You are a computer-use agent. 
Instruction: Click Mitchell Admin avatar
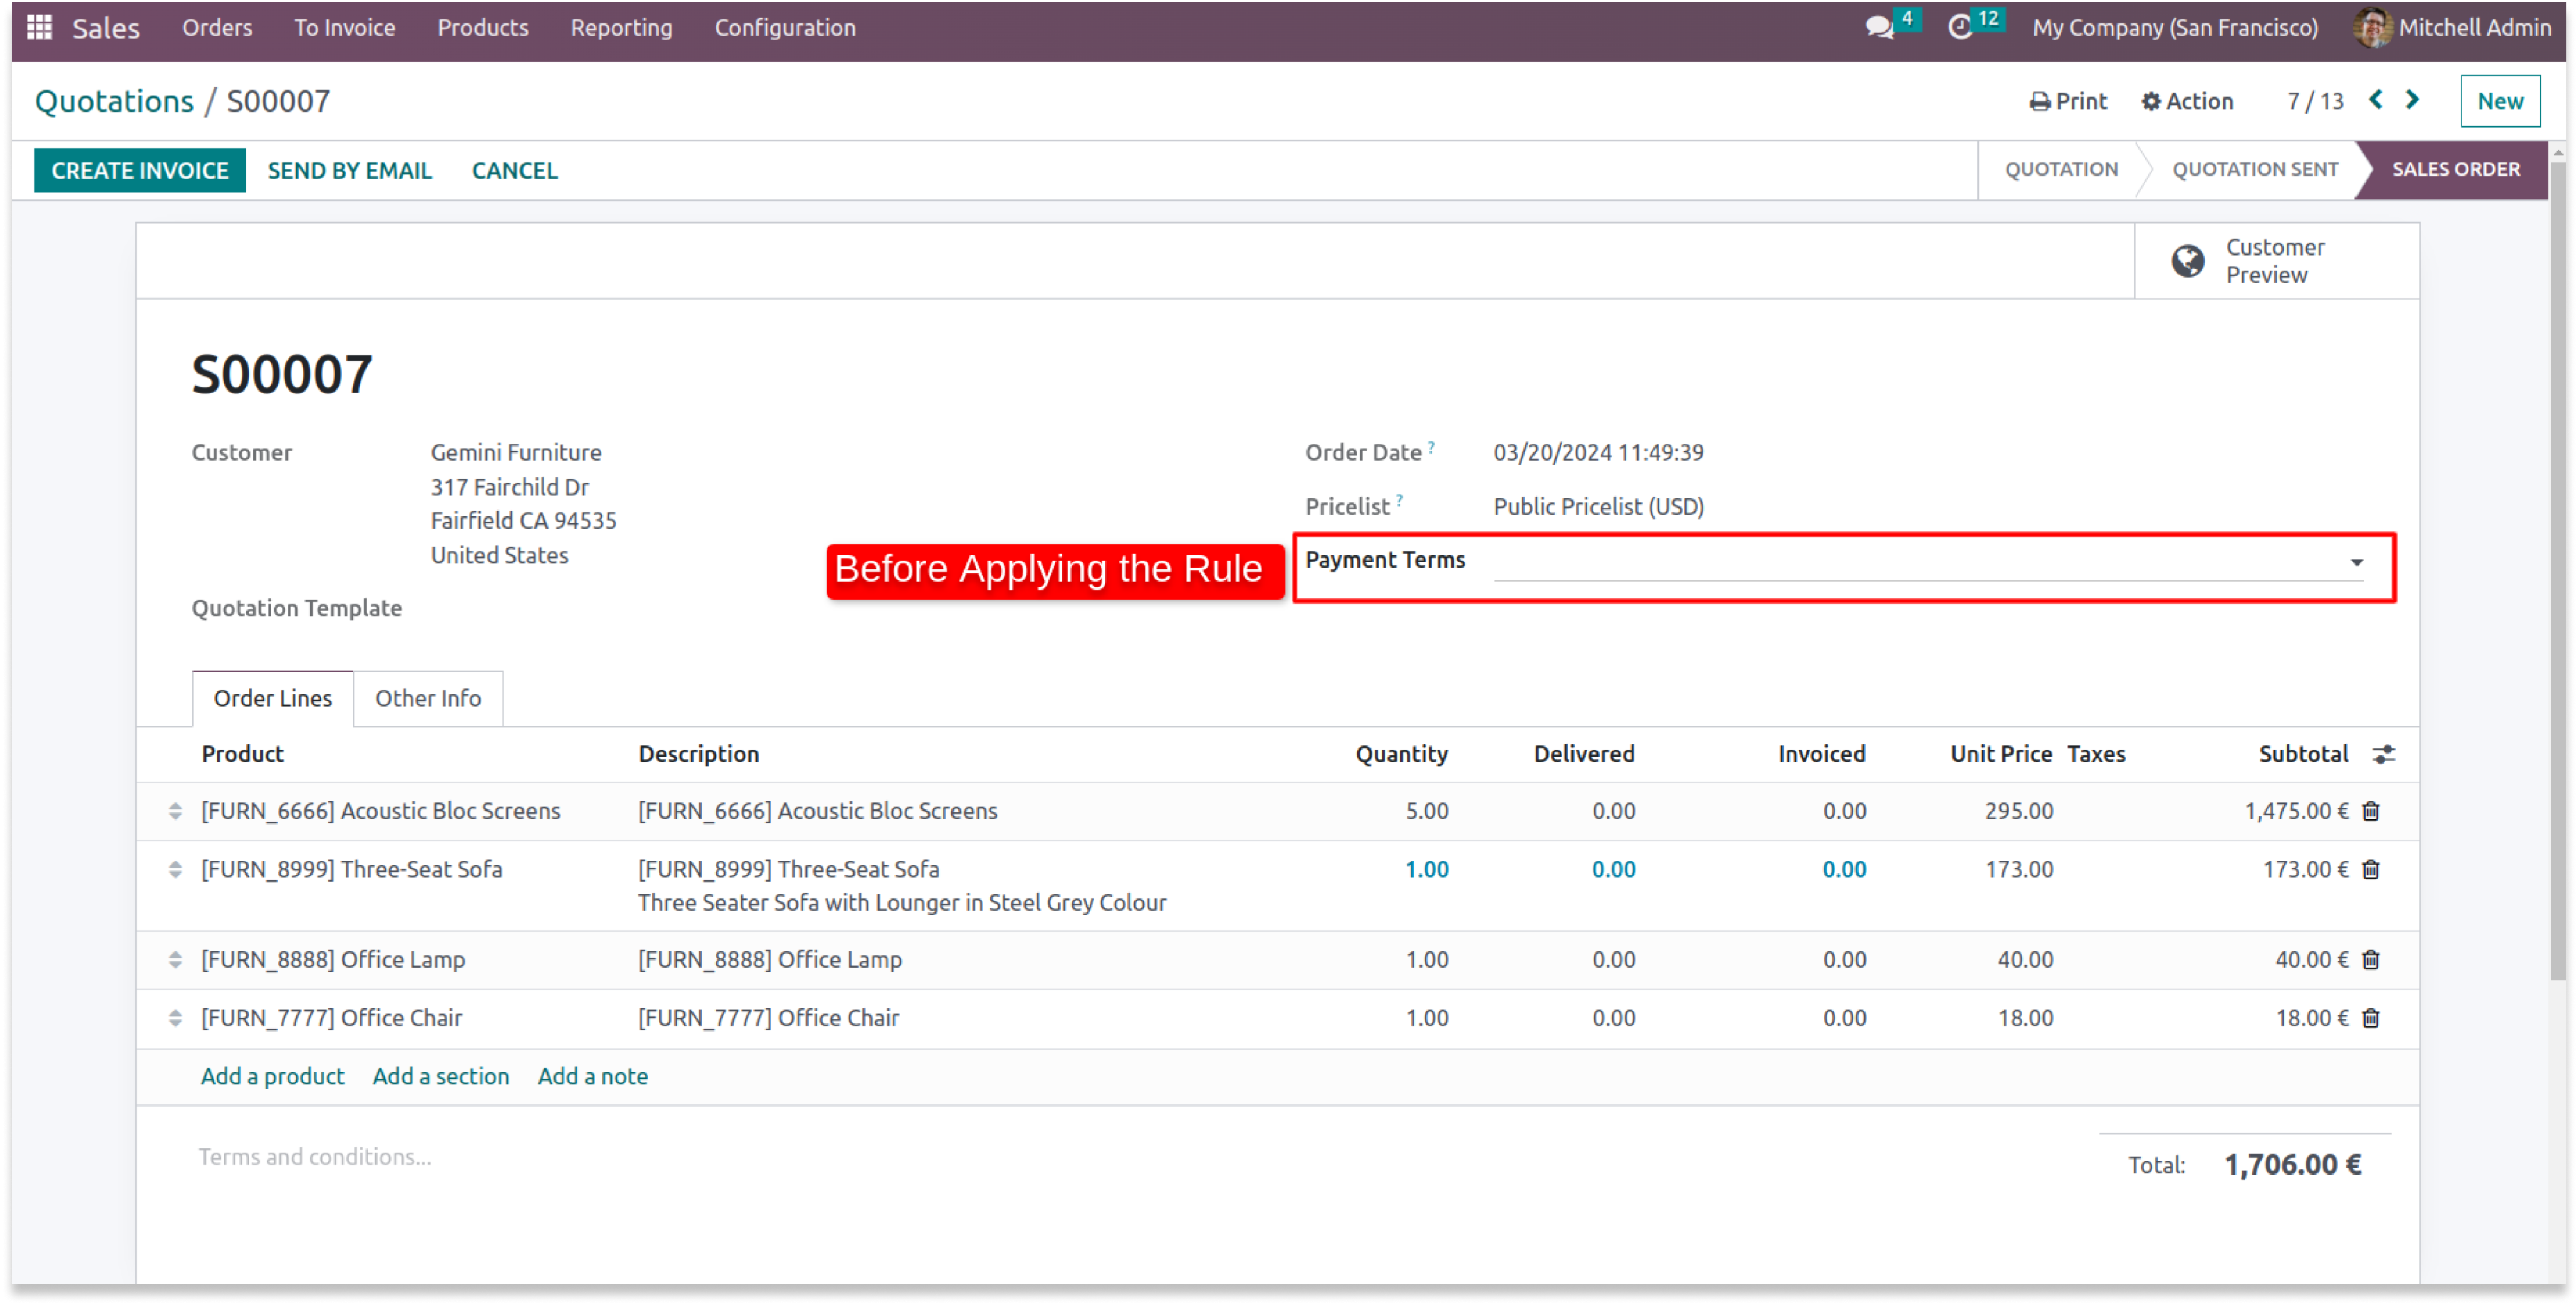tap(2372, 27)
